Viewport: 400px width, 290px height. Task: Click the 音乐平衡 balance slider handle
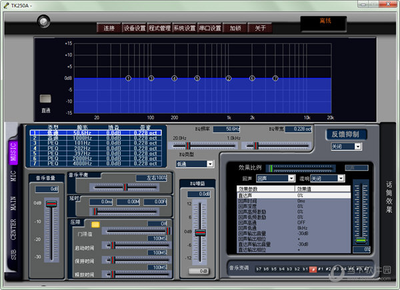125,187
